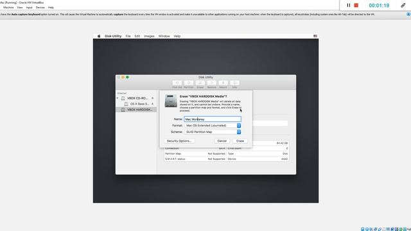411x231 pixels.
Task: Click the hard disk image in erase dialog
Action: click(171, 101)
